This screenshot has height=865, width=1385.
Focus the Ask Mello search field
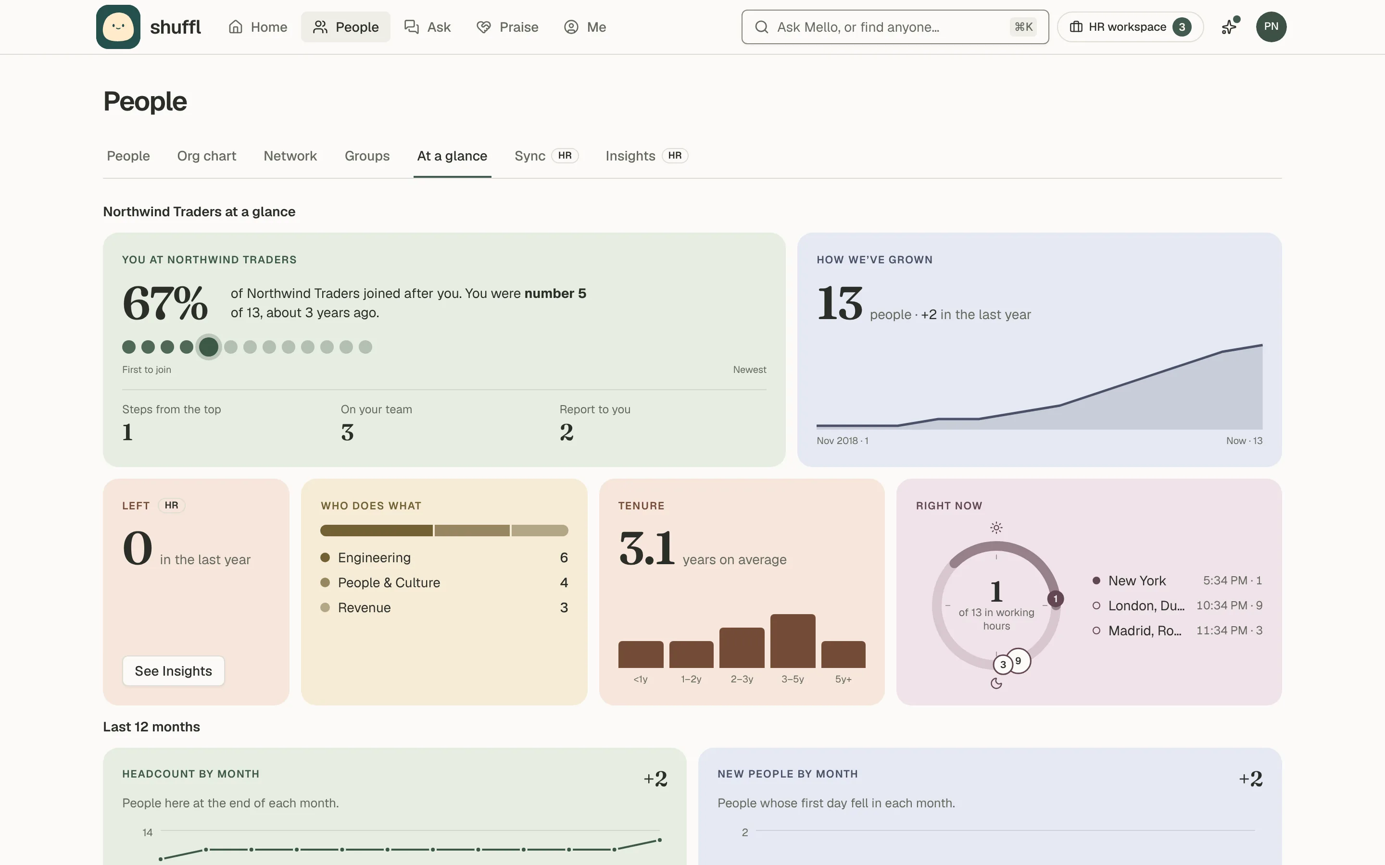coord(894,27)
